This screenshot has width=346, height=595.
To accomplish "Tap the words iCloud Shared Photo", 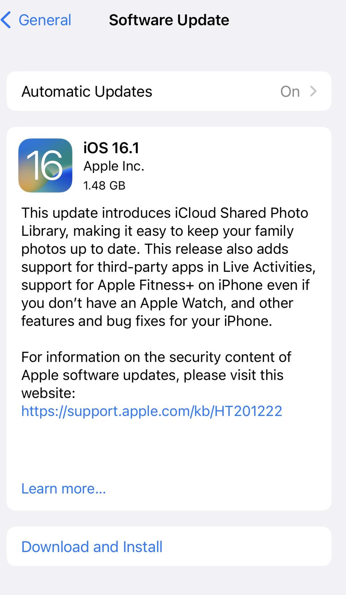I will pos(241,213).
